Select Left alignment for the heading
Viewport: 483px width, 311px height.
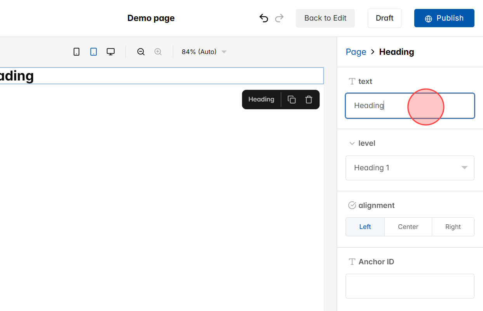[x=365, y=227]
